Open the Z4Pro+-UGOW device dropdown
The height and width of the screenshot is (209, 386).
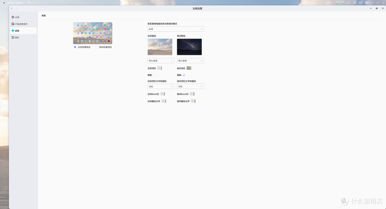(x=15, y=3)
